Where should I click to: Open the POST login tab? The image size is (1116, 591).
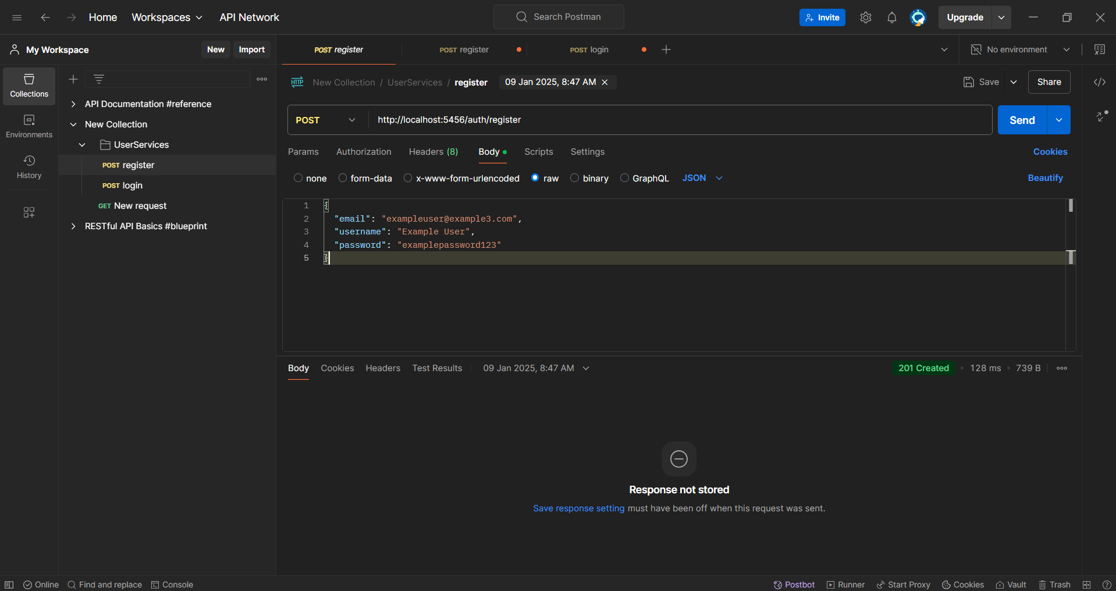point(589,49)
